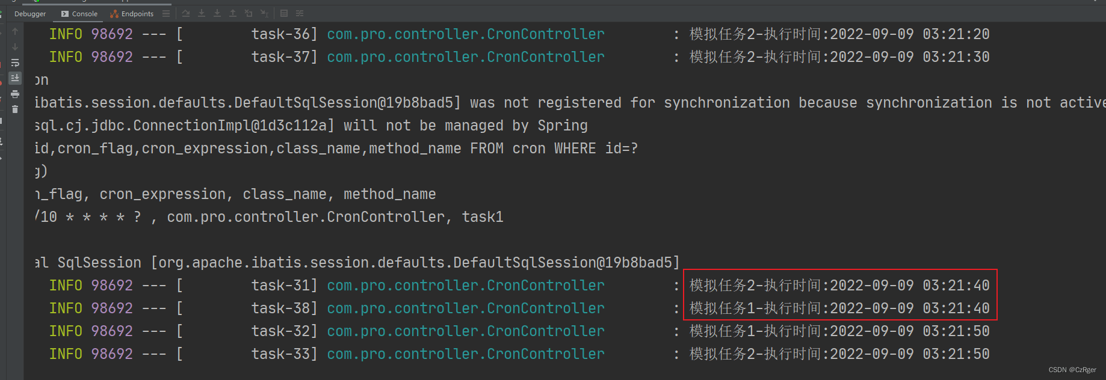
Task: Click the Step Into debugger icon
Action: (202, 13)
